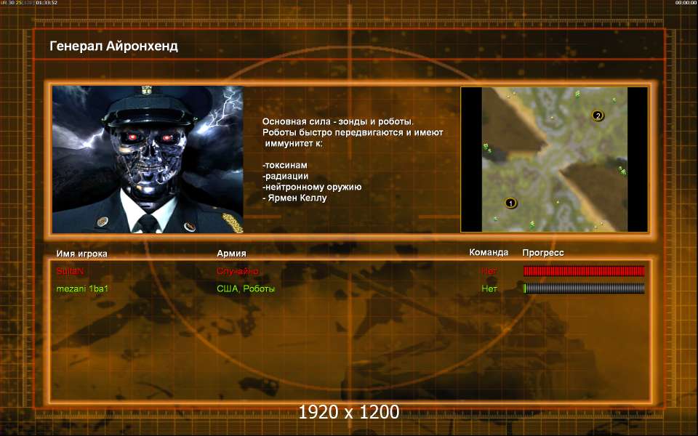Viewport: 698px width, 436px height.
Task: Click the red "Нет" team value for SultaN
Action: point(489,271)
